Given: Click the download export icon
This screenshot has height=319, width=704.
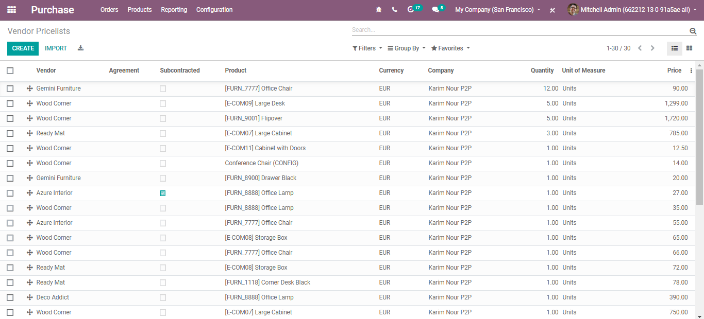Looking at the screenshot, I should 80,48.
